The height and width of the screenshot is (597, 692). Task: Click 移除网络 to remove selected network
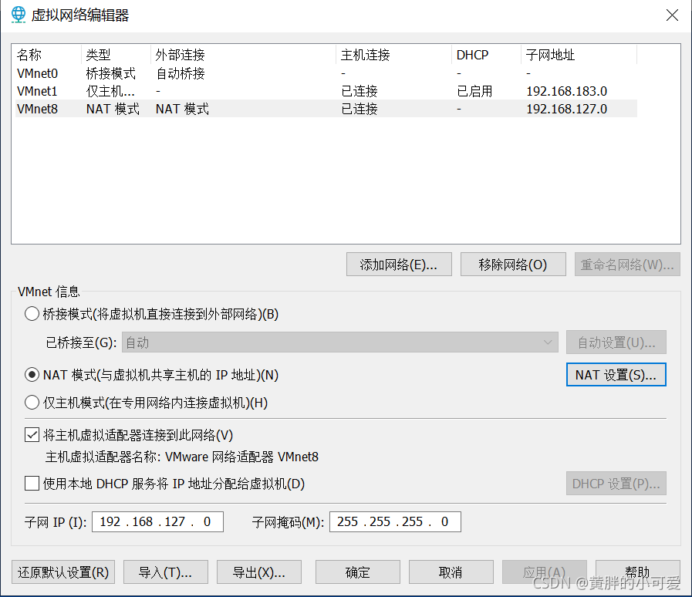(513, 264)
